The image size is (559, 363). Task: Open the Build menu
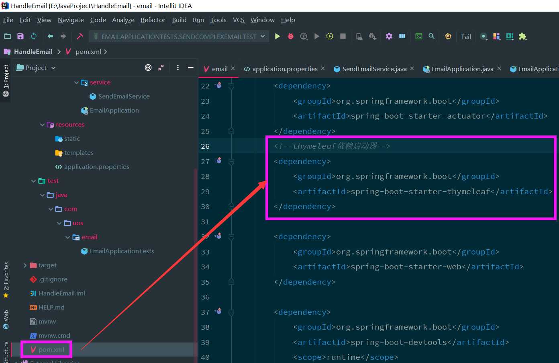(x=179, y=20)
